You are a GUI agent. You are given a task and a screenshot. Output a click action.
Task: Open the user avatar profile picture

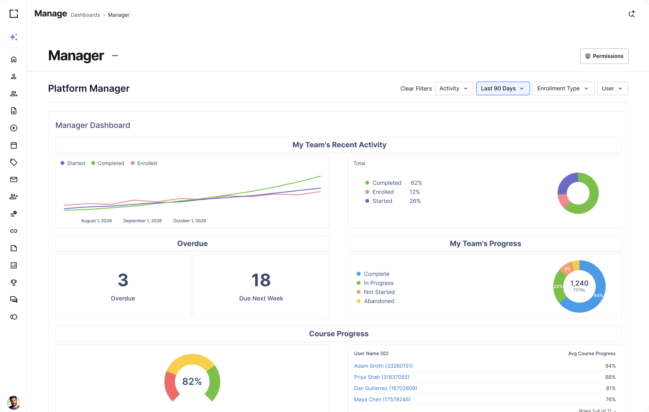(14, 403)
